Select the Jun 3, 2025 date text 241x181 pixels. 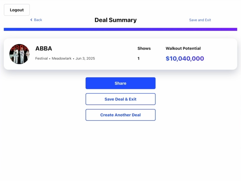[x=85, y=58]
